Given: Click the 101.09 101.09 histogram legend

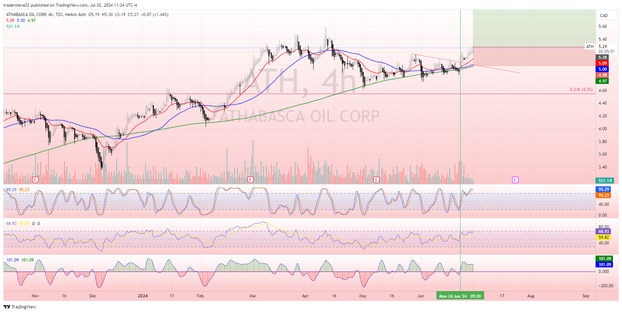Looking at the screenshot, I should (x=20, y=260).
